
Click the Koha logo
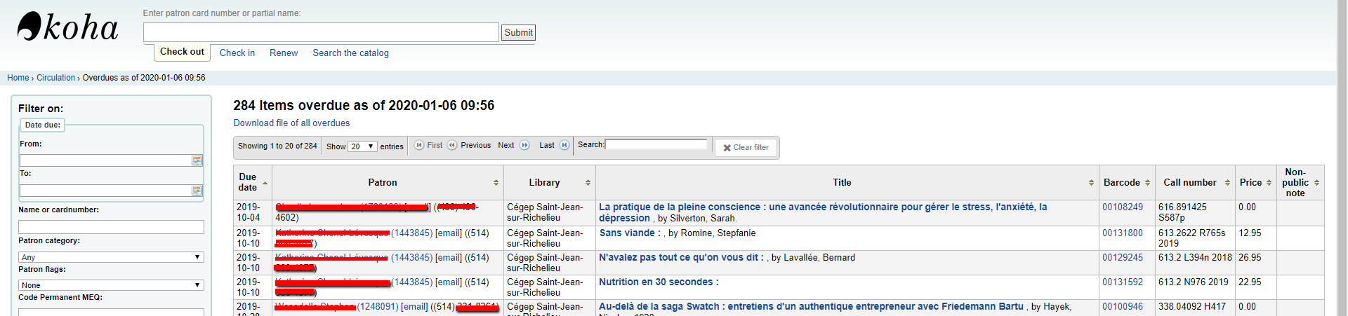point(67,28)
